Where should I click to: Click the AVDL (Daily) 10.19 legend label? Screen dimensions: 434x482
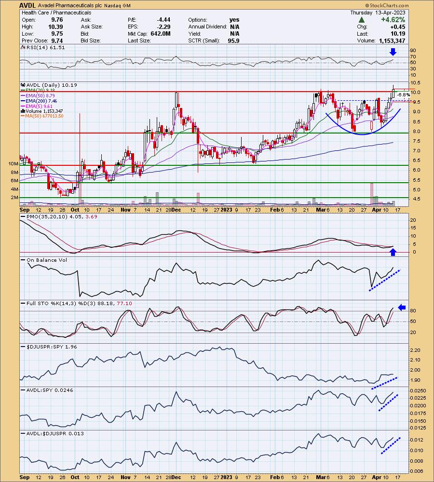point(52,85)
